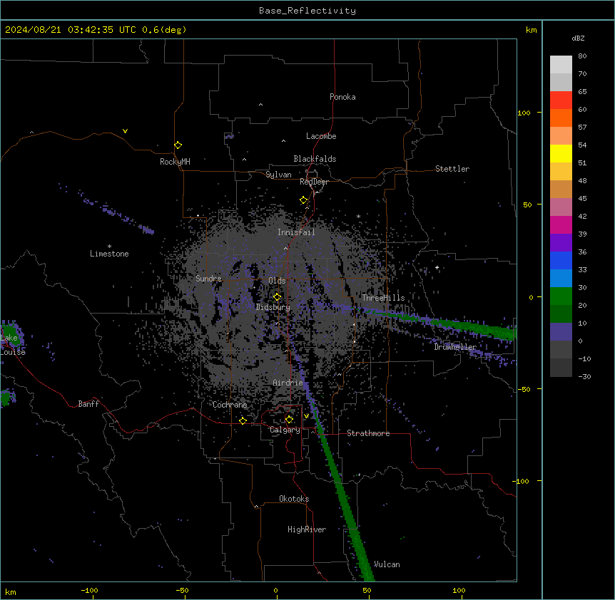Viewport: 615px width, 600px height.
Task: Pick the red 60-65 dBZ legend swatch
Action: tap(561, 100)
